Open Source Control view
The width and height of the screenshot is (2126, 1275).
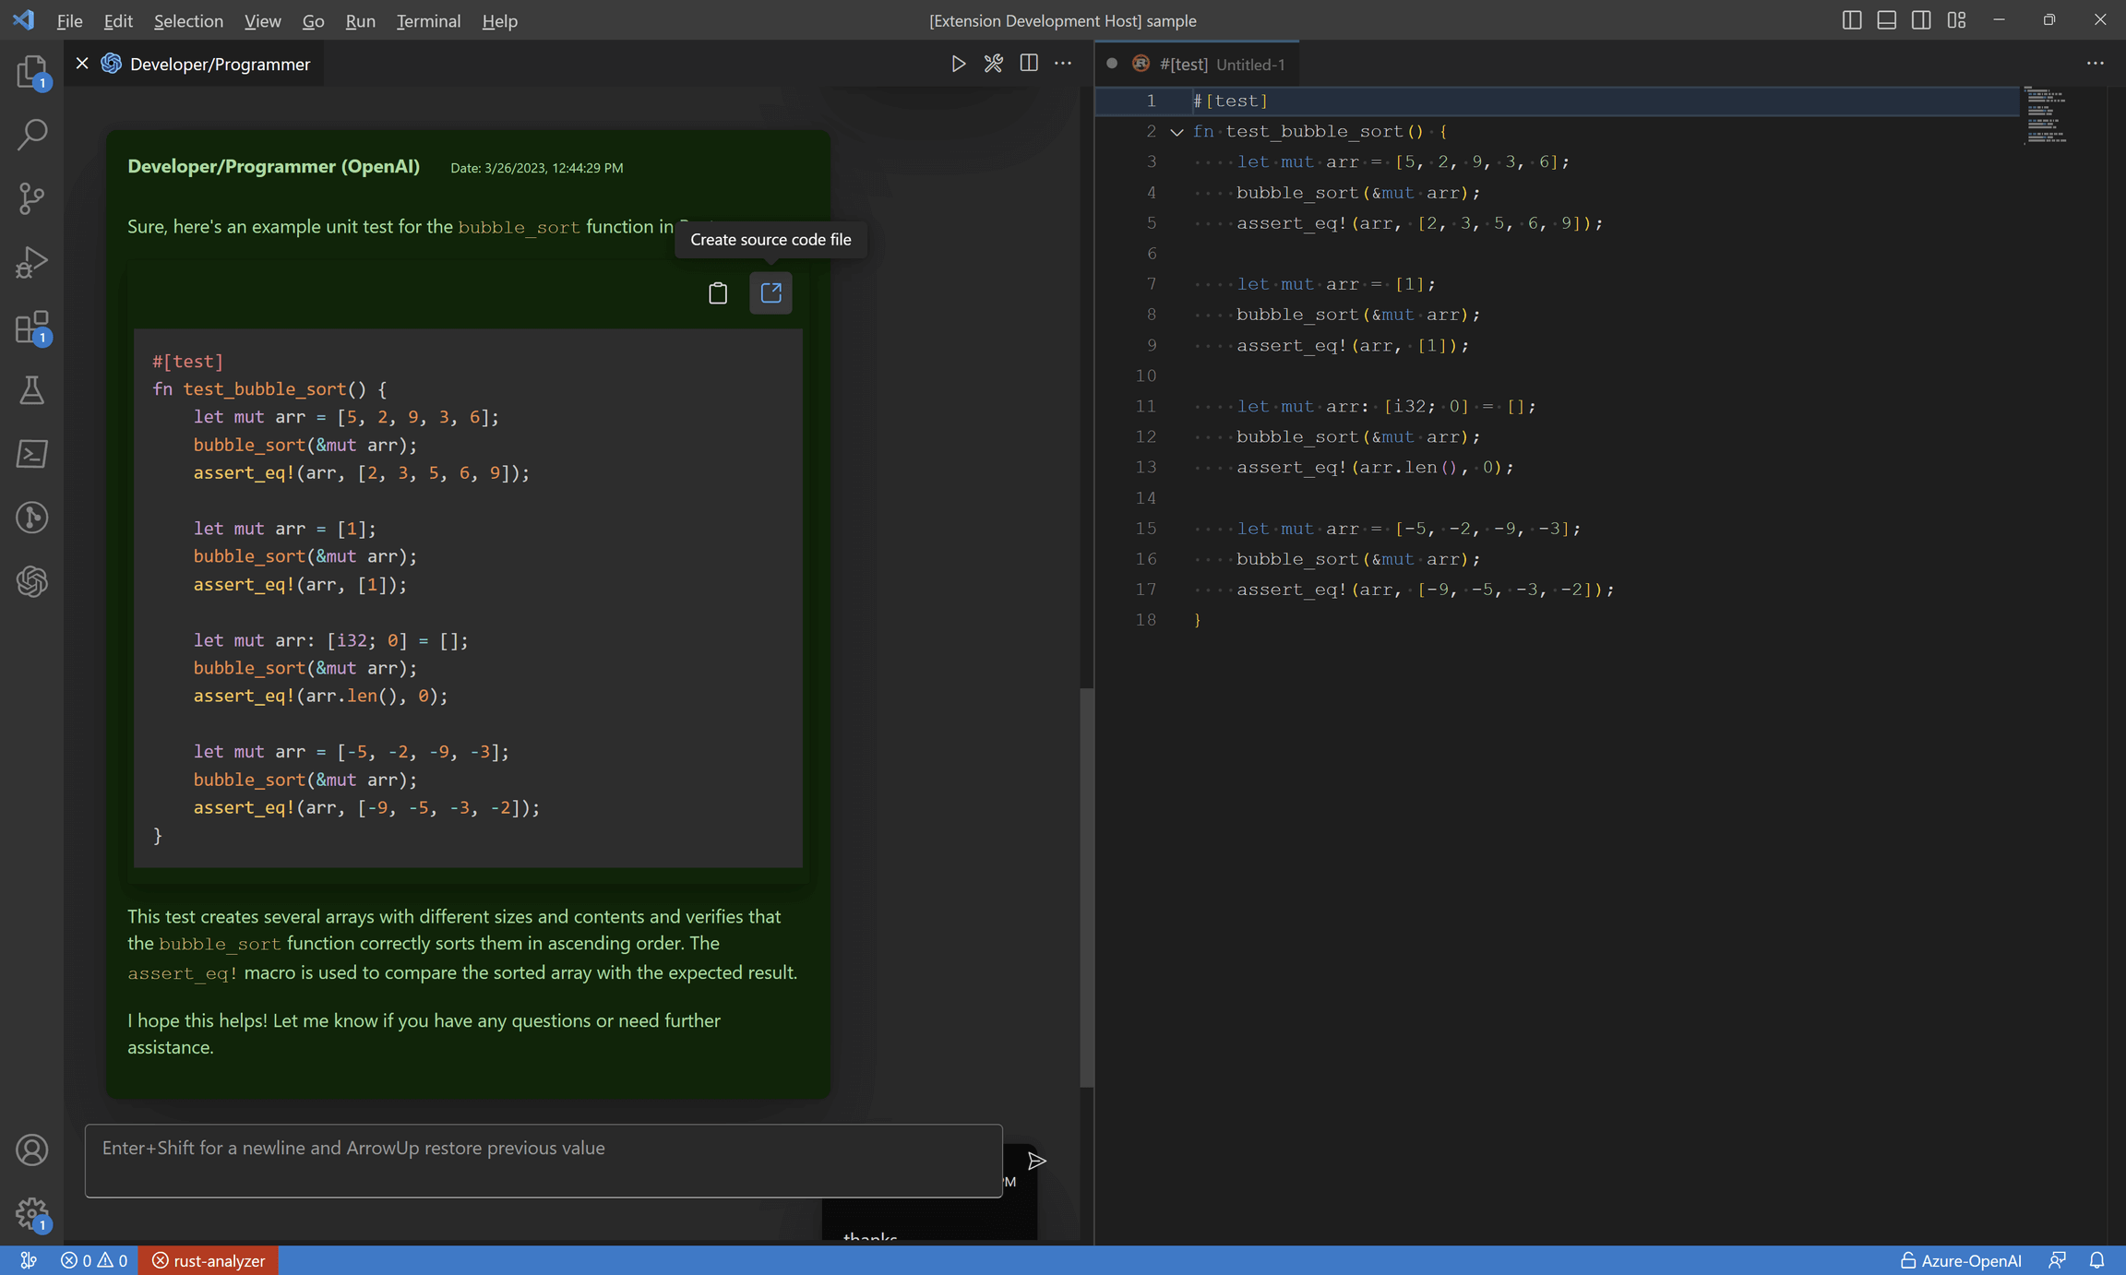coord(31,198)
